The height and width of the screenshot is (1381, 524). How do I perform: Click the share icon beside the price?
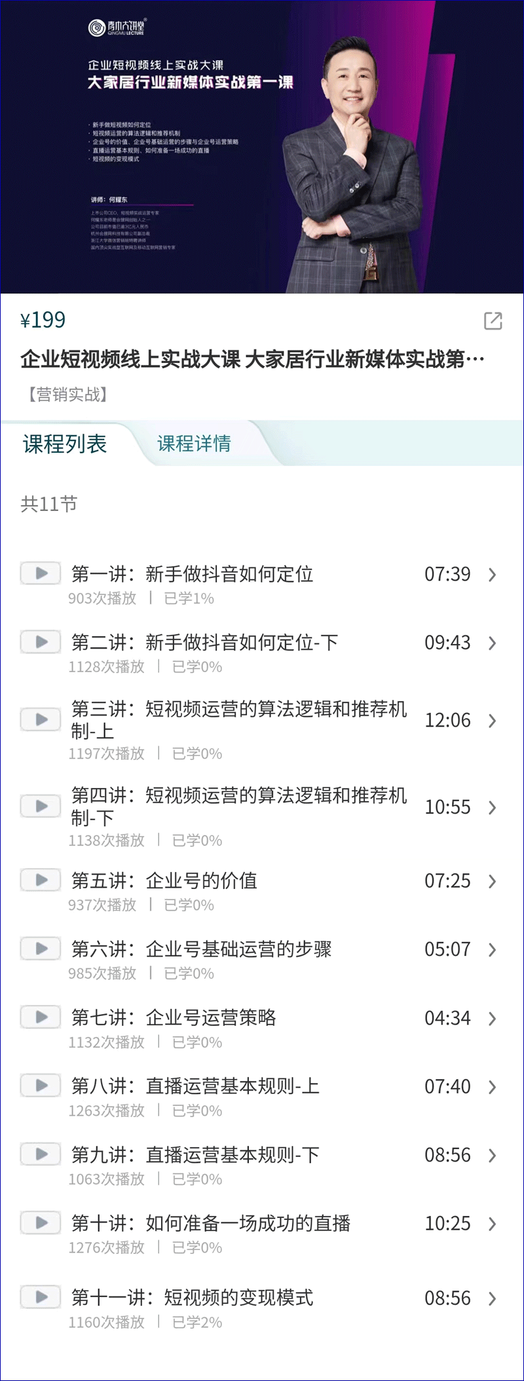point(493,321)
